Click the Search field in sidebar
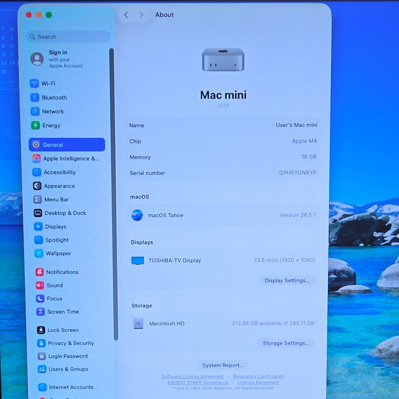 pos(69,37)
